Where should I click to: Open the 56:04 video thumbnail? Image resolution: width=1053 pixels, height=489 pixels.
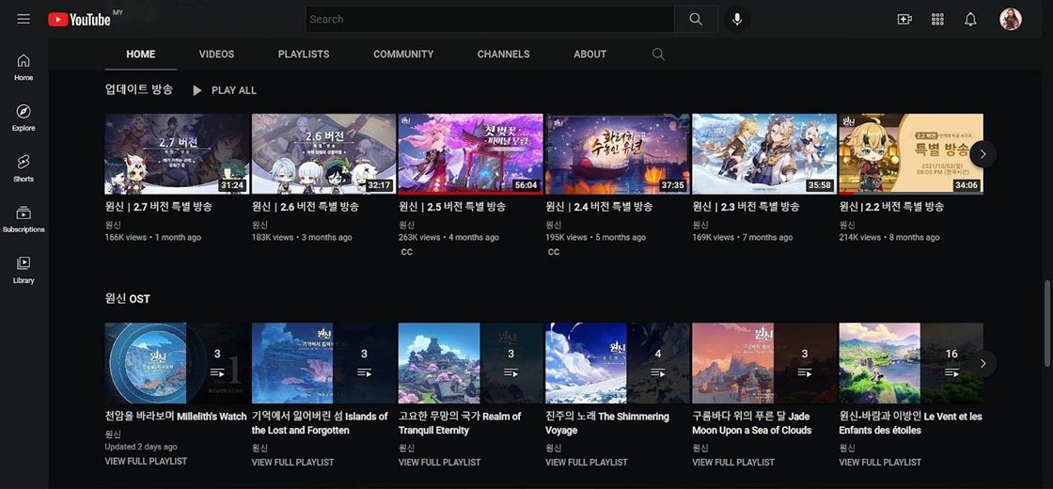470,154
